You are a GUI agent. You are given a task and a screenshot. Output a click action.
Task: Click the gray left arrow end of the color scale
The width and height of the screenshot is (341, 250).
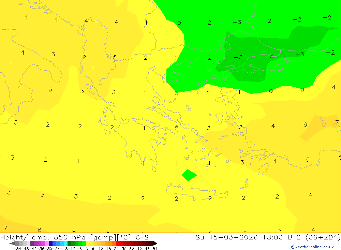(12, 244)
